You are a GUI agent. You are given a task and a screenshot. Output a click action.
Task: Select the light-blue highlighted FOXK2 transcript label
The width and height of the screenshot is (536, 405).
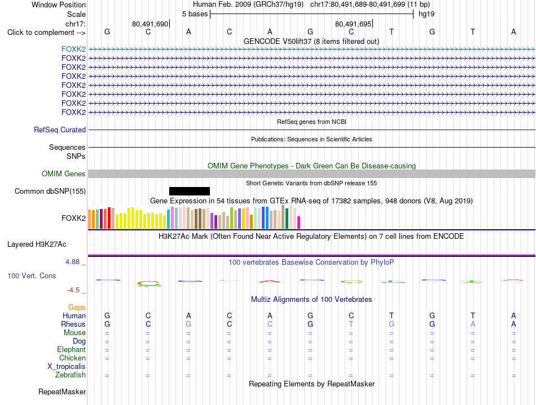click(73, 49)
